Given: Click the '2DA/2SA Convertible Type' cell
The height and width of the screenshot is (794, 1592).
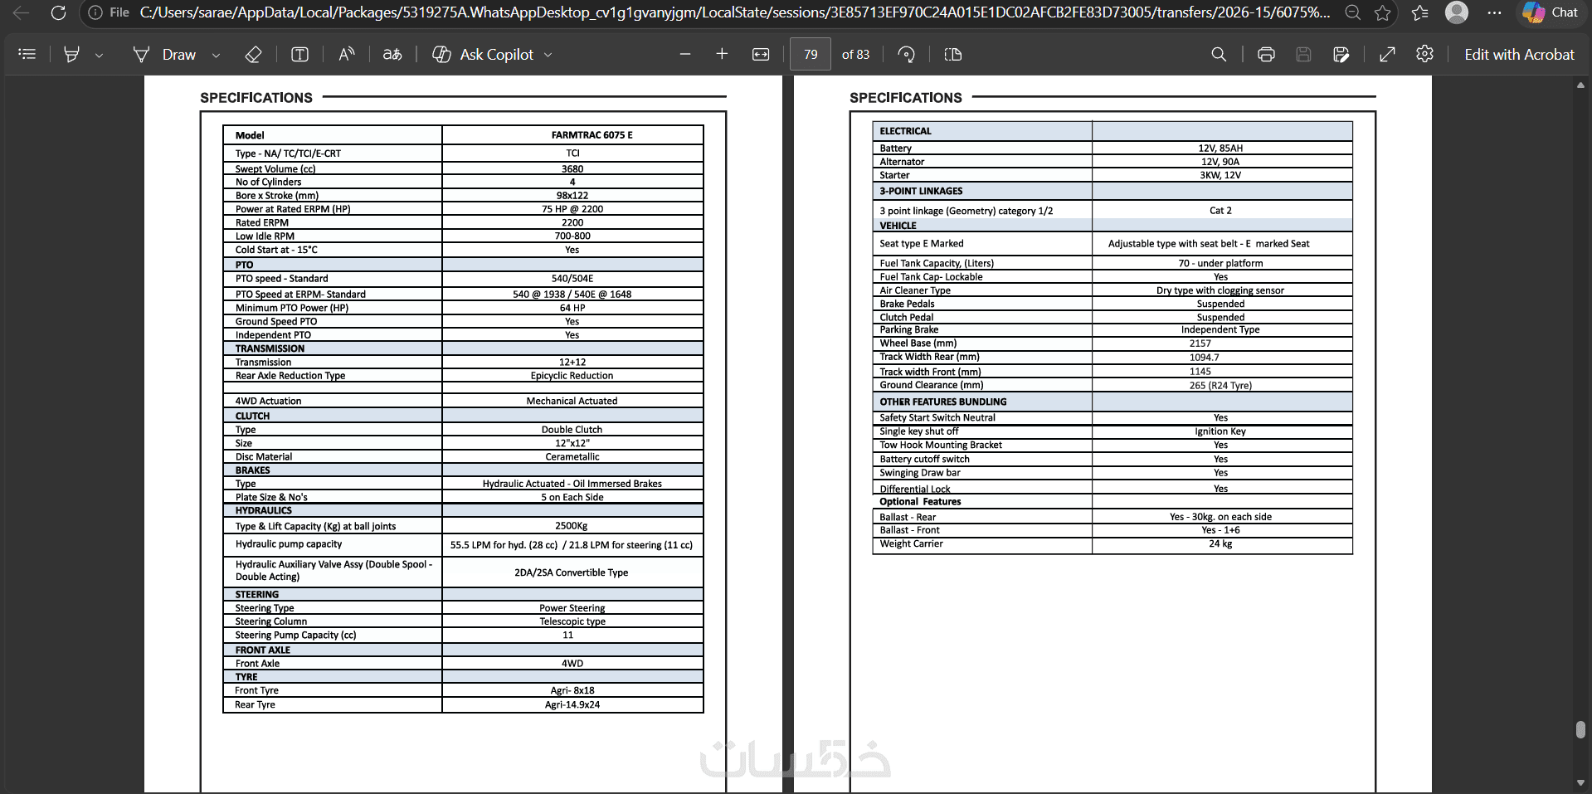Looking at the screenshot, I should coord(572,572).
